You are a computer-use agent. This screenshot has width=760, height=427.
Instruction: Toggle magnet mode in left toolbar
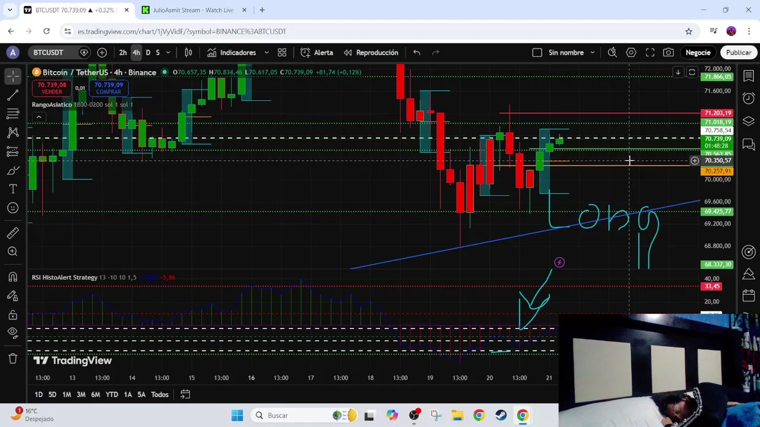(13, 277)
